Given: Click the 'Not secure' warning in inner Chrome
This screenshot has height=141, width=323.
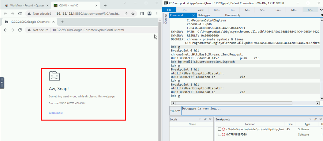Looking at the screenshot, I should point(39,30).
